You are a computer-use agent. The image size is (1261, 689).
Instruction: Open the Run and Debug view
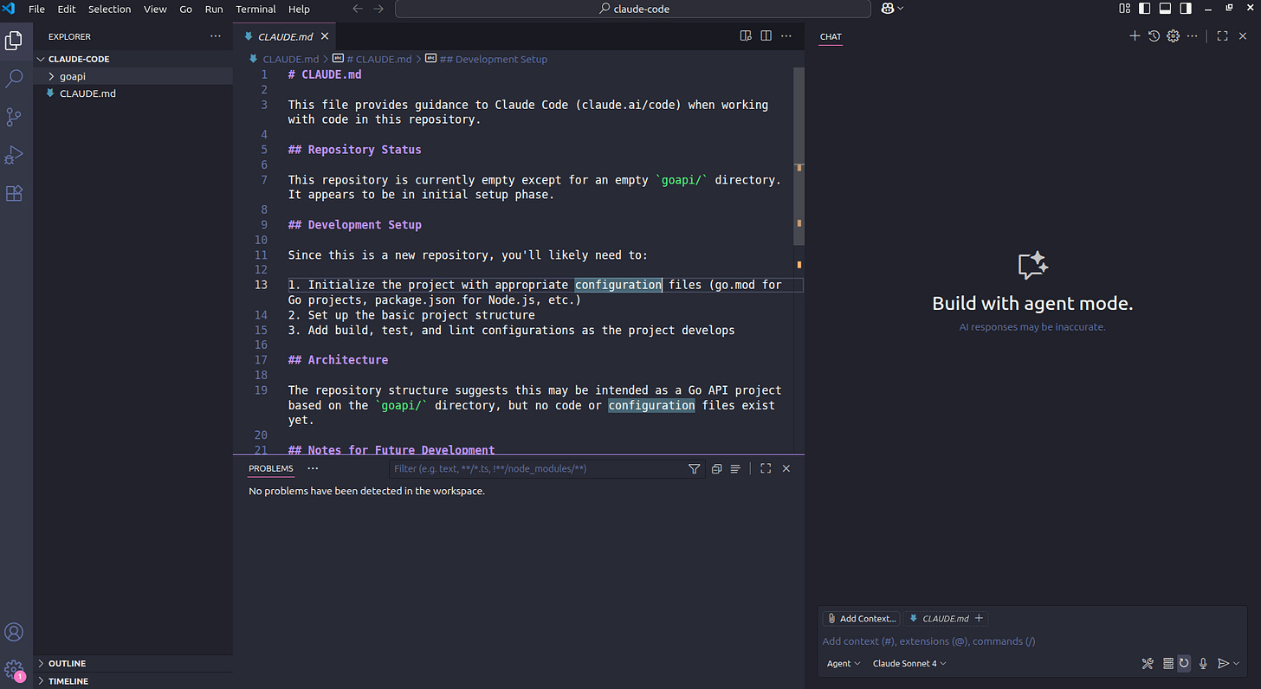pos(14,155)
